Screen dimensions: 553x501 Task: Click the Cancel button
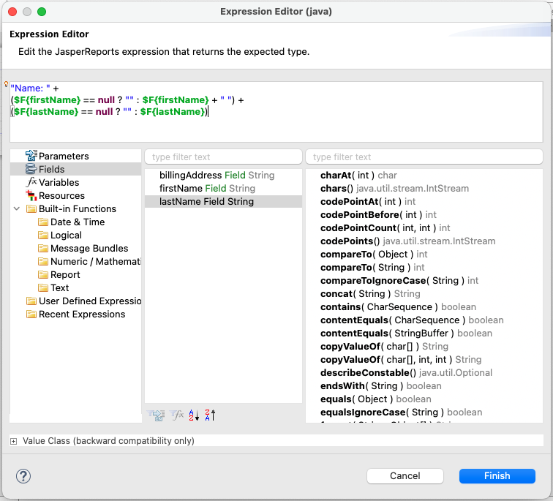click(405, 475)
